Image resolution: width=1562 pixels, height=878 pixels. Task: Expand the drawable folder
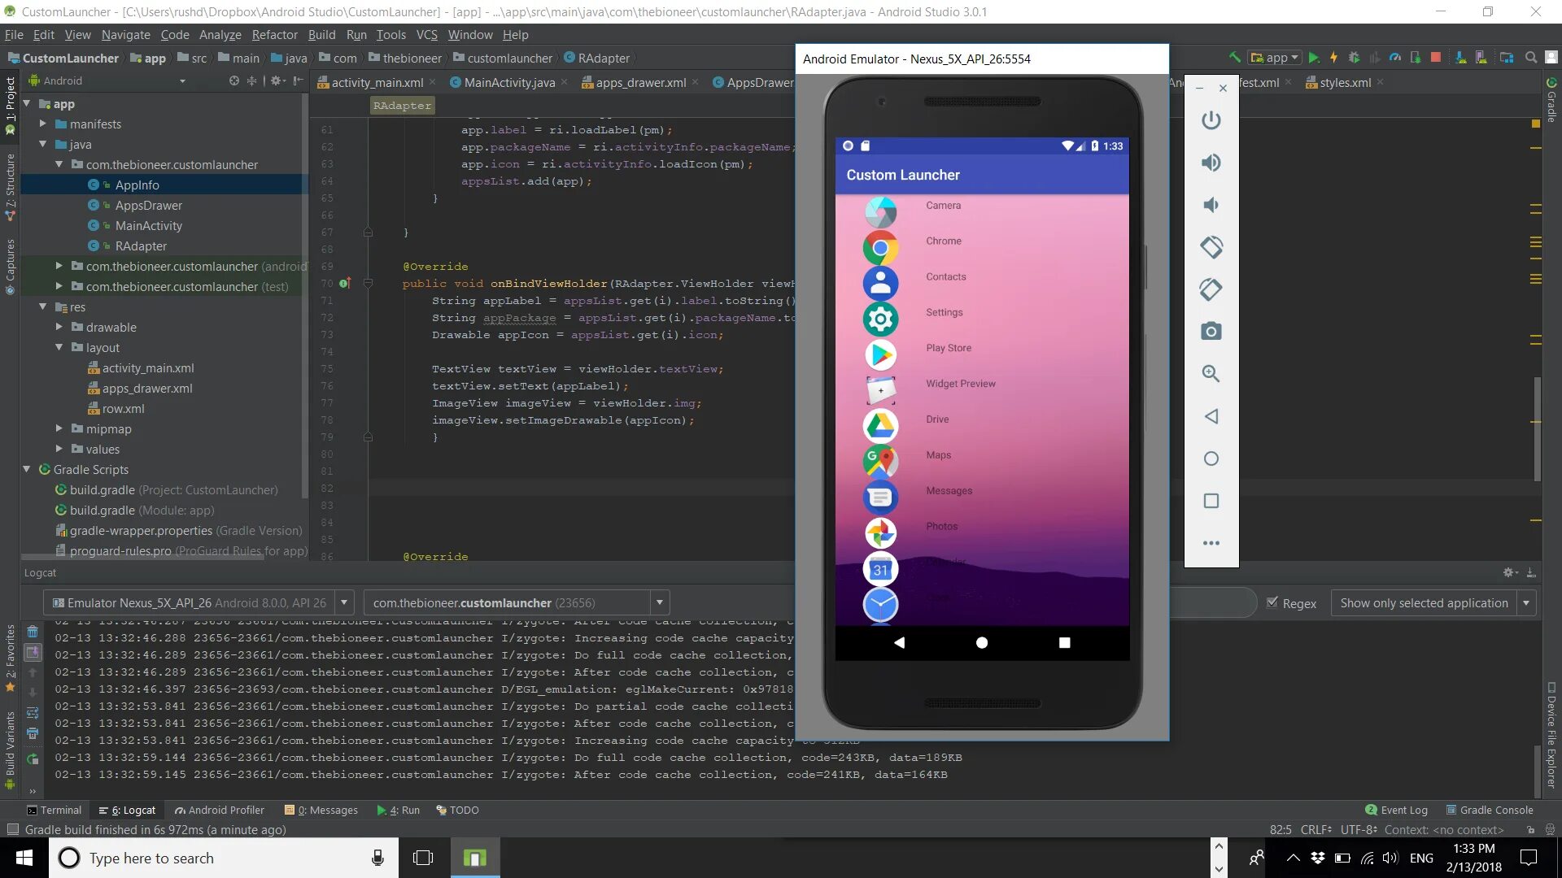(x=59, y=327)
